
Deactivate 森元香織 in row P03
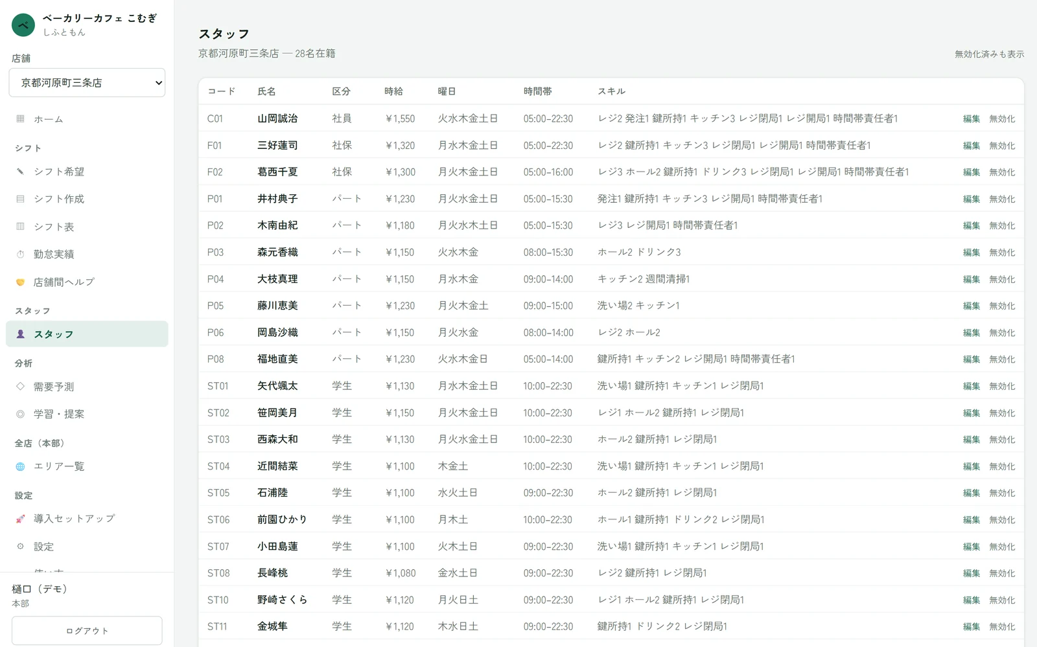(1002, 253)
